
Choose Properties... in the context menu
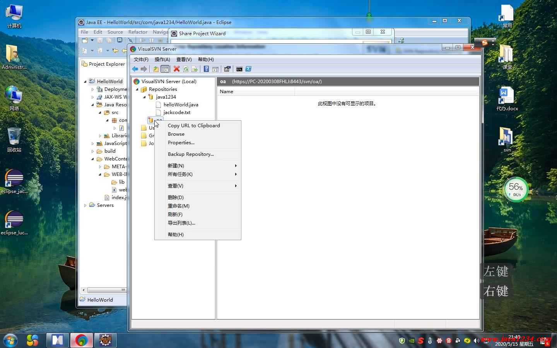point(198,143)
